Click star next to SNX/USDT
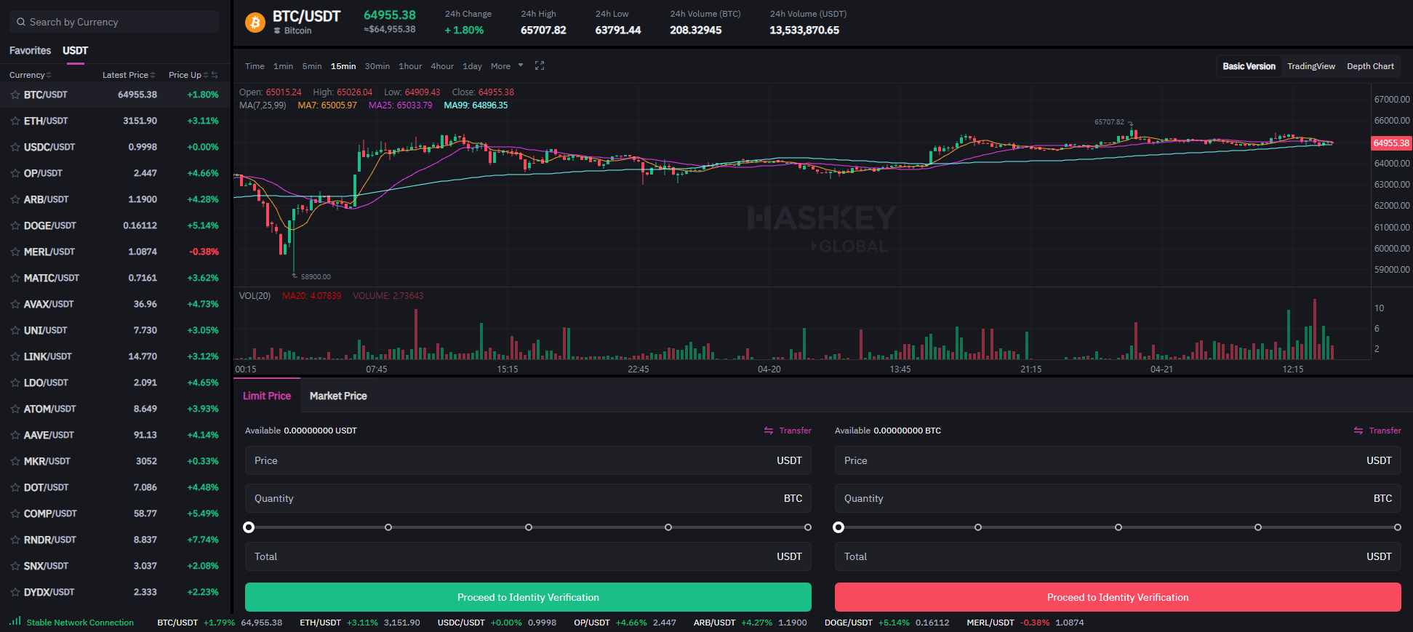This screenshot has height=632, width=1413. point(15,566)
